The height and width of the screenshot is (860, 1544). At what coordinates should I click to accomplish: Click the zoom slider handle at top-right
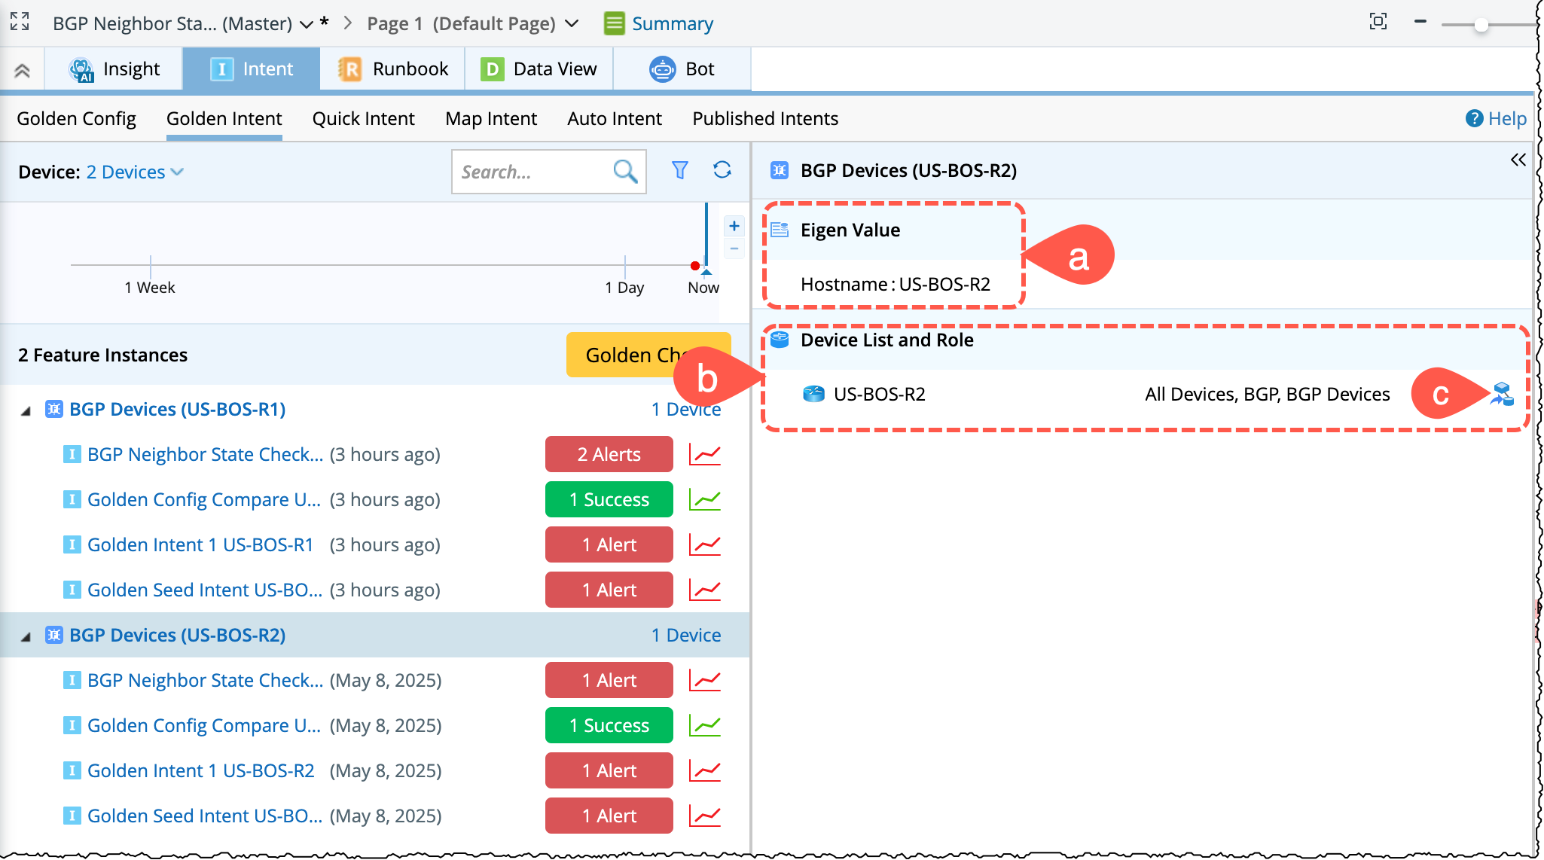tap(1481, 25)
